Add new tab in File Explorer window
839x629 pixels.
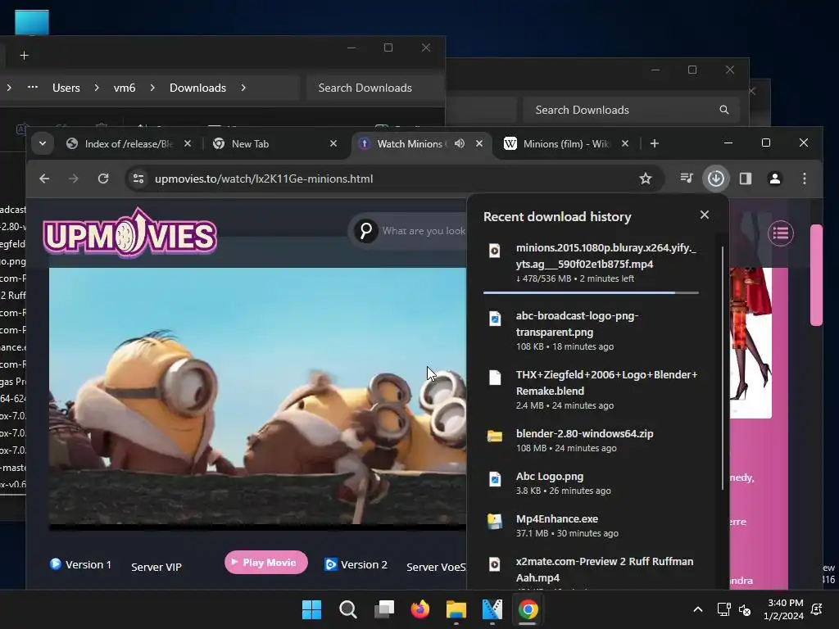24,56
